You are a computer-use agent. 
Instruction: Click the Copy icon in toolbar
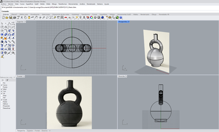(x=25, y=17)
